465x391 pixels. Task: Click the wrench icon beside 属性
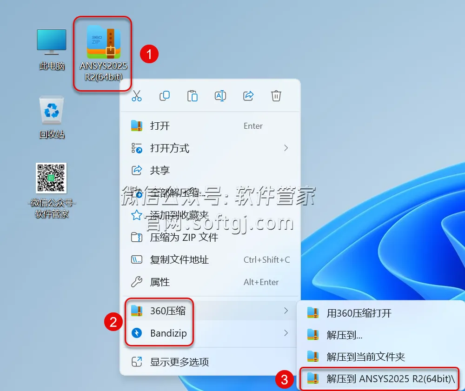click(x=137, y=282)
